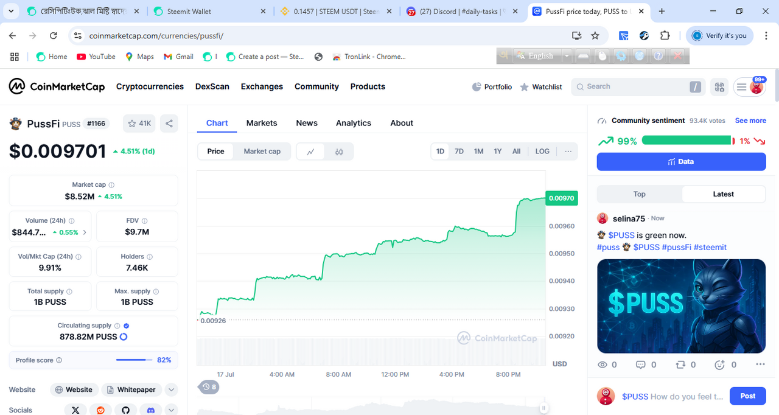Select the Market cap chart toggle
Screen dimensions: 779x415
262,152
